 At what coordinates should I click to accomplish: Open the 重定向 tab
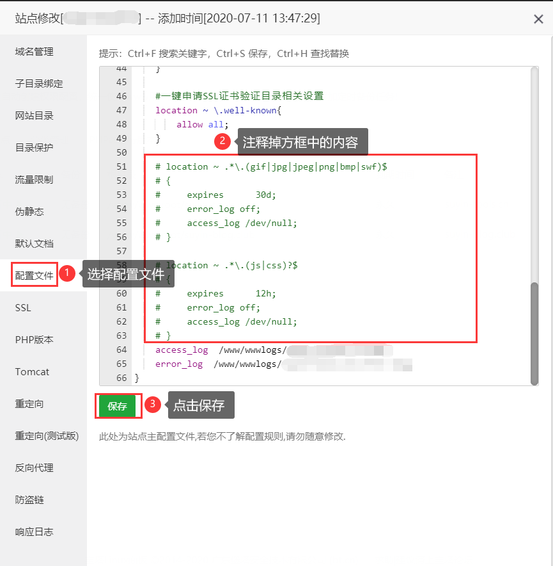pyautogui.click(x=30, y=404)
